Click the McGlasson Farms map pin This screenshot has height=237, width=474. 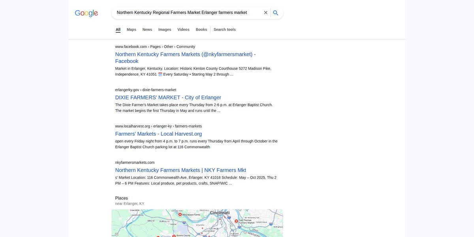point(180,214)
